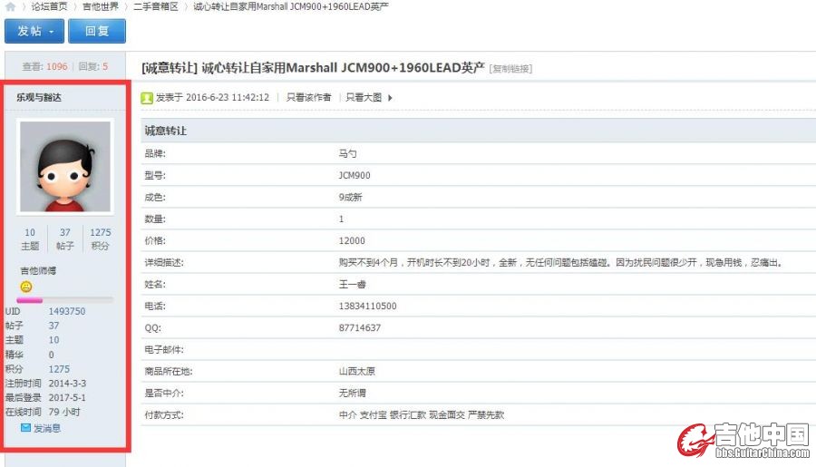Click the [诚意转让] category tag in title

pyautogui.click(x=170, y=68)
